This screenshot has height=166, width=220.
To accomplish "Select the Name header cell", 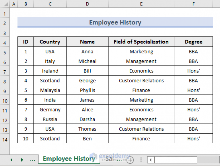I will (87, 42).
